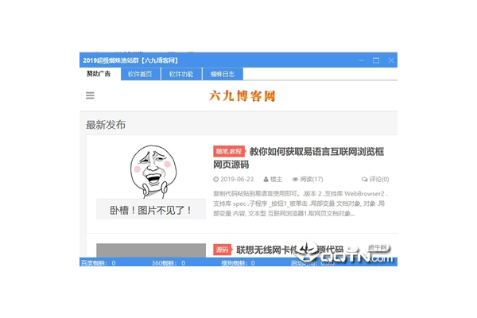Image resolution: width=477 pixels, height=318 pixels.
Task: Maximize the application window
Action: click(x=375, y=60)
